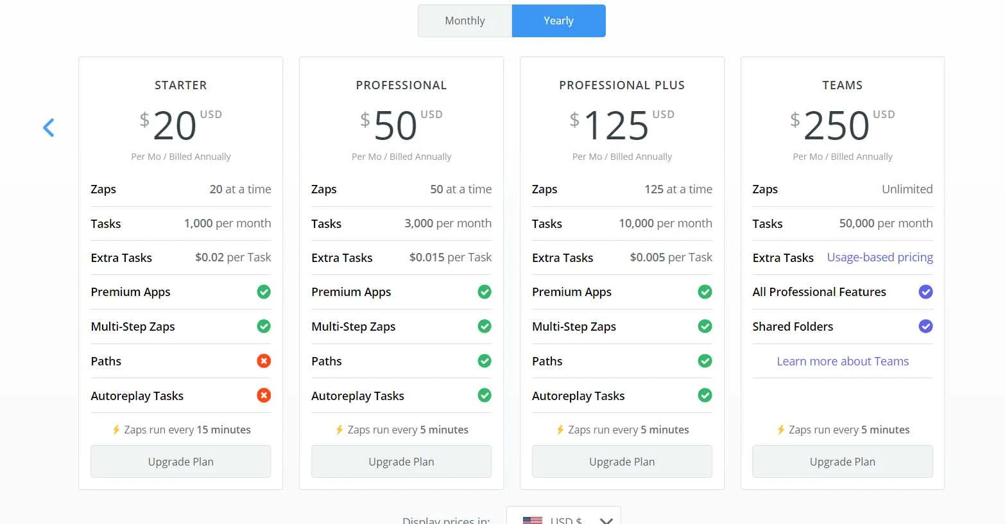This screenshot has width=1005, height=524.
Task: Open Learn more about Teams link
Action: tap(843, 361)
